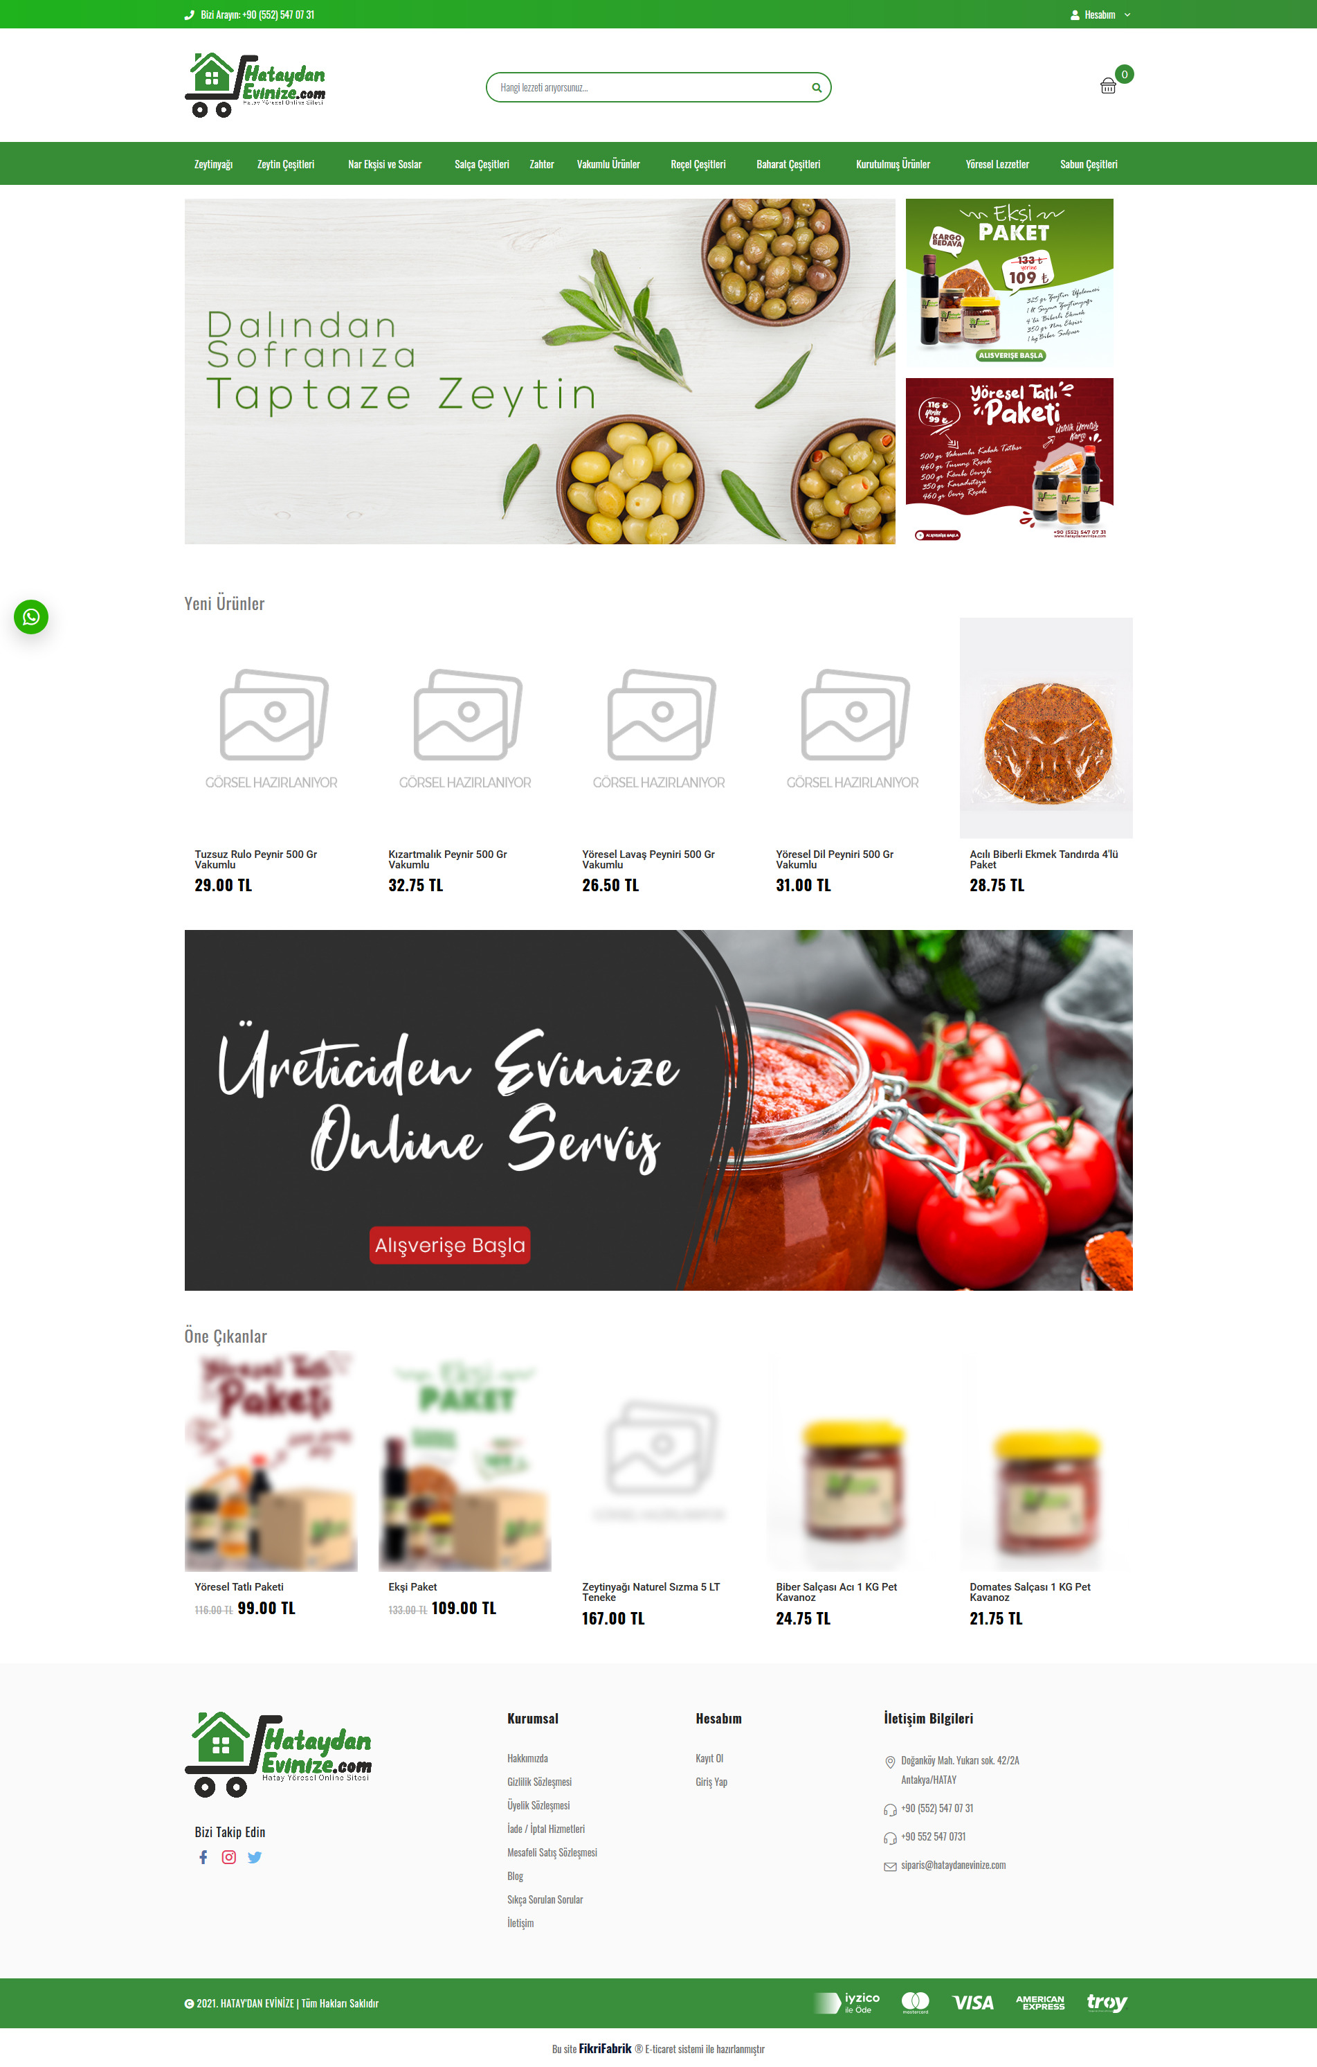1317x2067 pixels.
Task: Focus the product search field
Action: [x=648, y=87]
